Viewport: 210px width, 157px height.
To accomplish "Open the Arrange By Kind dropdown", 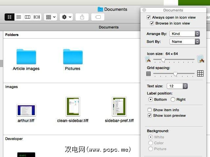I will [x=184, y=34].
